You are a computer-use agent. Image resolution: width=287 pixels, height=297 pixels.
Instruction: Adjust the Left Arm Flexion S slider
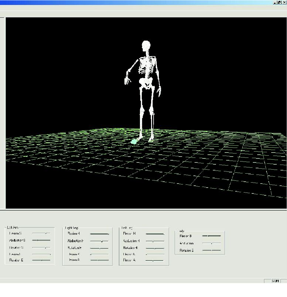click(41, 233)
